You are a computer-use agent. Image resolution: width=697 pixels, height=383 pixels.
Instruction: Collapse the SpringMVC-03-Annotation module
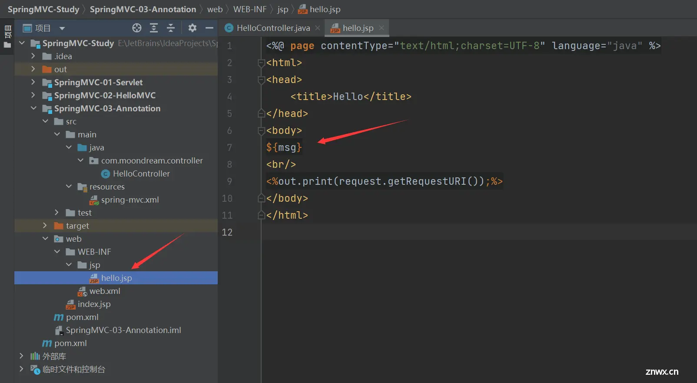(33, 108)
